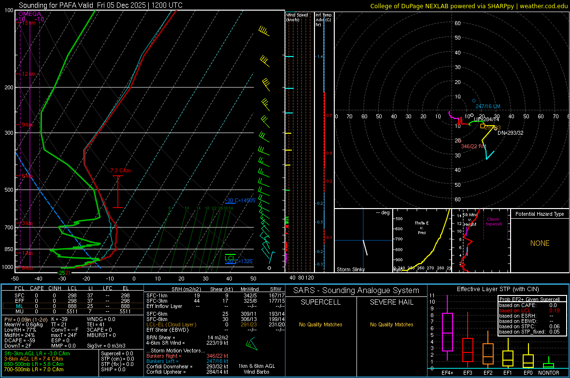Click the '9 km' height marker

(x=27, y=125)
